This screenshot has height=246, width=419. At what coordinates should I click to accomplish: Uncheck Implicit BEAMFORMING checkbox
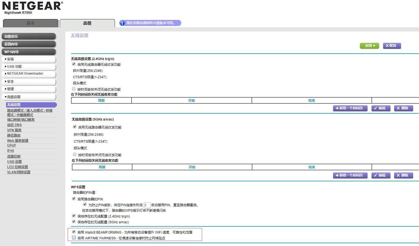[x=74, y=232]
